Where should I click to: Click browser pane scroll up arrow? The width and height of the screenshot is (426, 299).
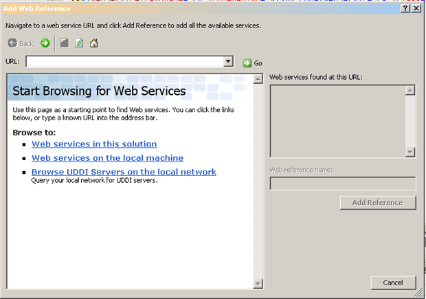[258, 79]
